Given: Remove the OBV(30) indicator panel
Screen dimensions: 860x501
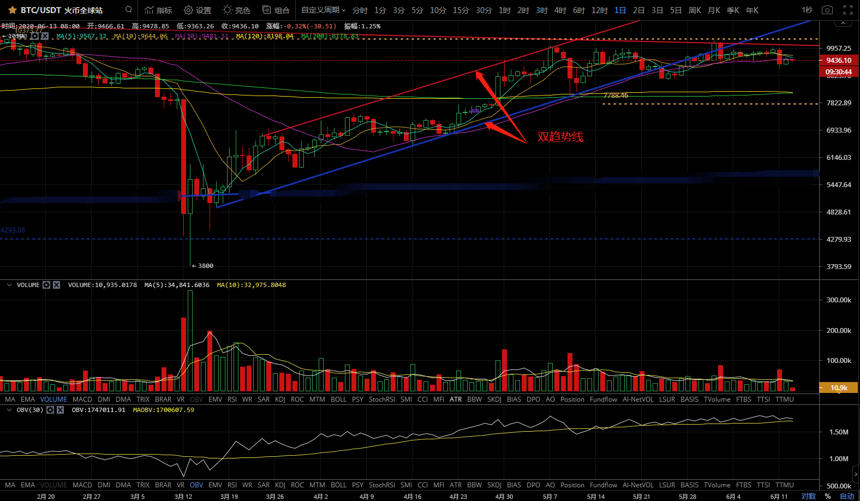Looking at the screenshot, I should click(60, 410).
